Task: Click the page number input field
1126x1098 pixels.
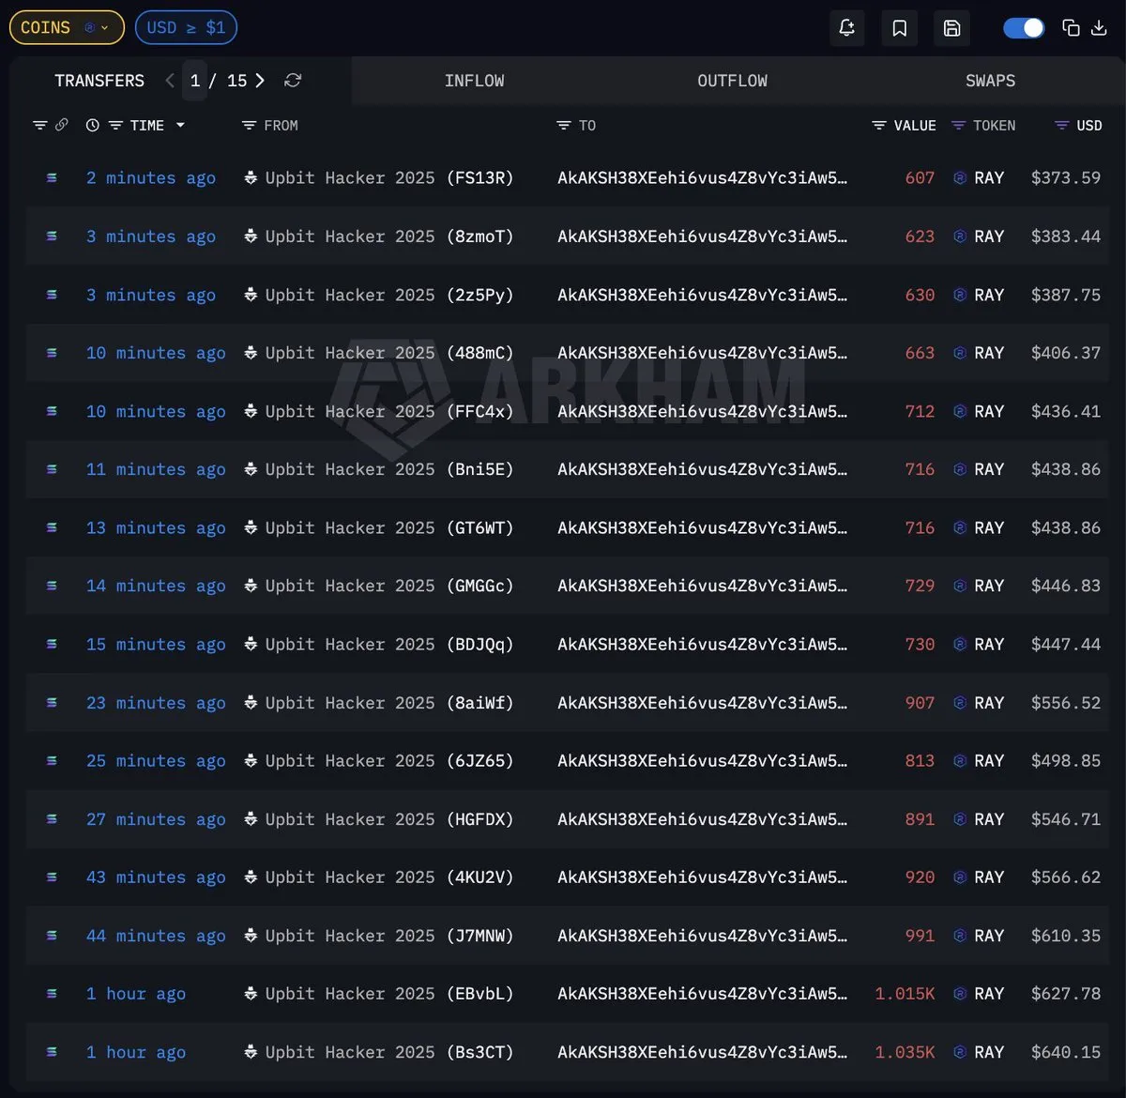Action: pyautogui.click(x=195, y=81)
